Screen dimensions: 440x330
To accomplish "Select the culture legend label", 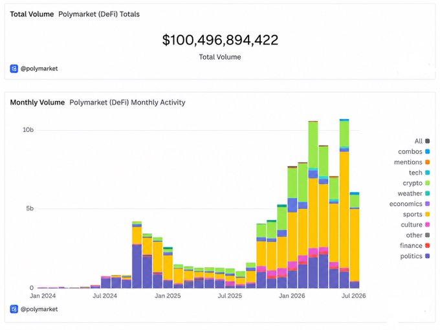I will (412, 225).
